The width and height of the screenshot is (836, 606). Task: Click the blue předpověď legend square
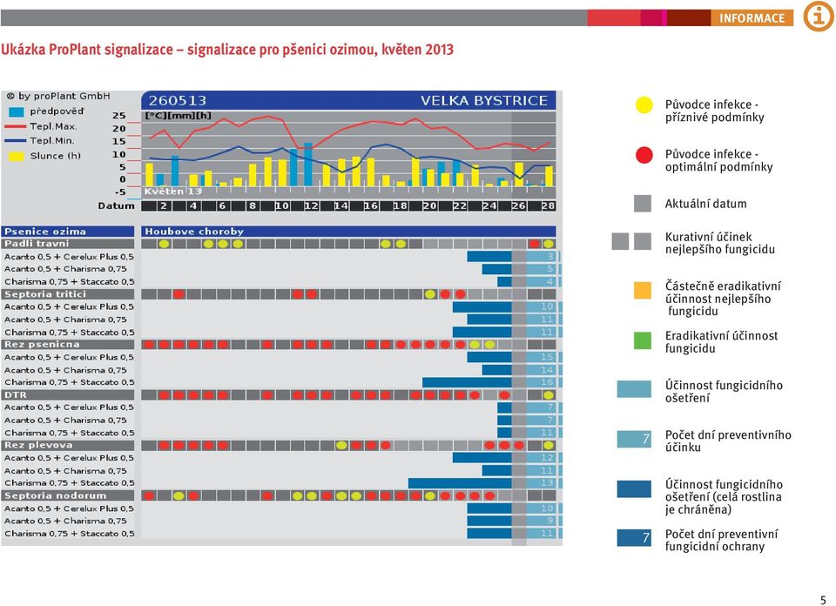(17, 111)
